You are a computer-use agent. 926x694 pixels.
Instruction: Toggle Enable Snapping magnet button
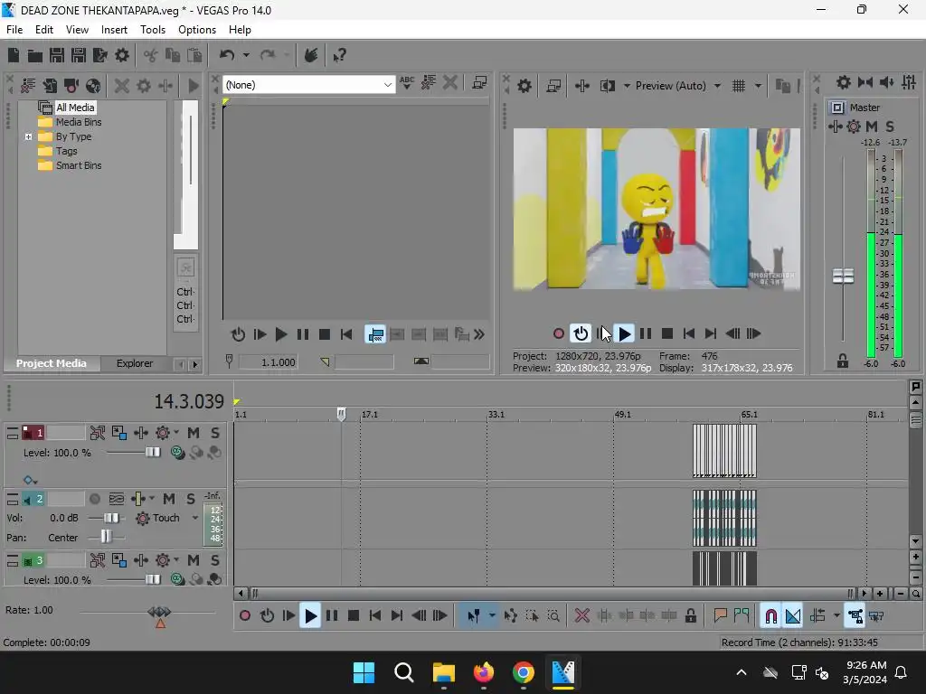[x=770, y=616]
